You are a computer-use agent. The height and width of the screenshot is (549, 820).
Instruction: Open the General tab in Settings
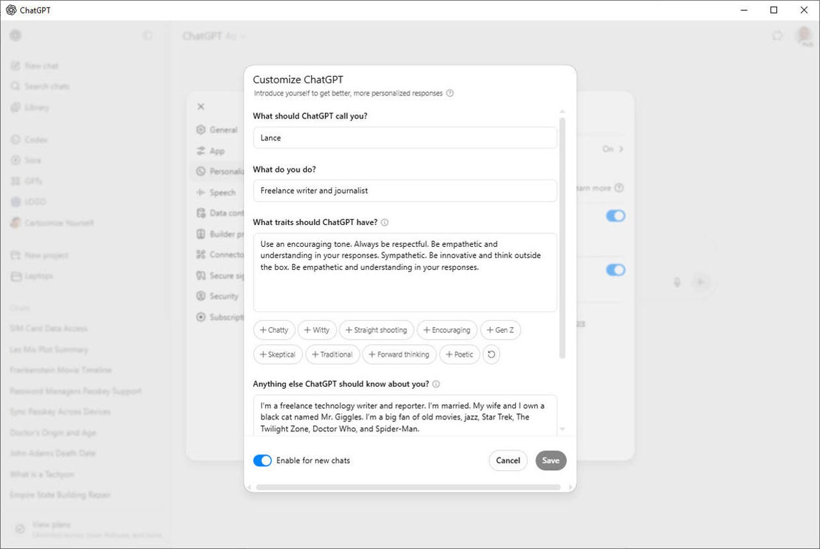pyautogui.click(x=217, y=129)
